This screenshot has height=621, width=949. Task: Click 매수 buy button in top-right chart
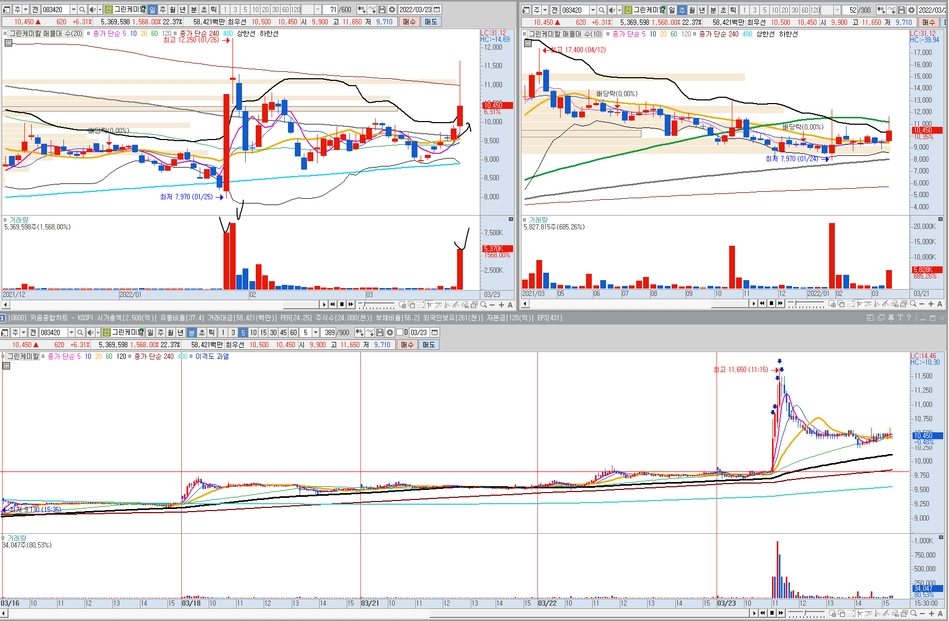[929, 22]
